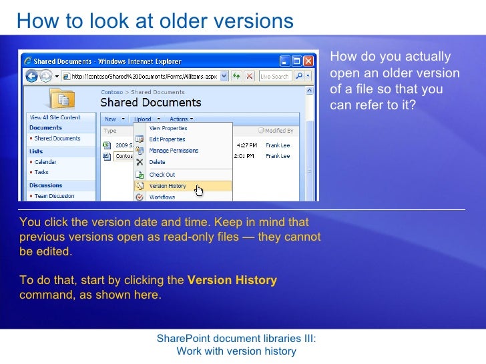This screenshot has width=486, height=364.
Task: Open the Contoso breadcrumb link
Action: click(x=112, y=92)
